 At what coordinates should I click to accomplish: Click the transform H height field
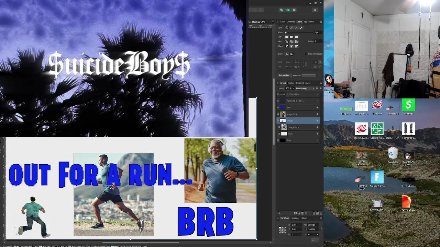pyautogui.click(x=313, y=229)
